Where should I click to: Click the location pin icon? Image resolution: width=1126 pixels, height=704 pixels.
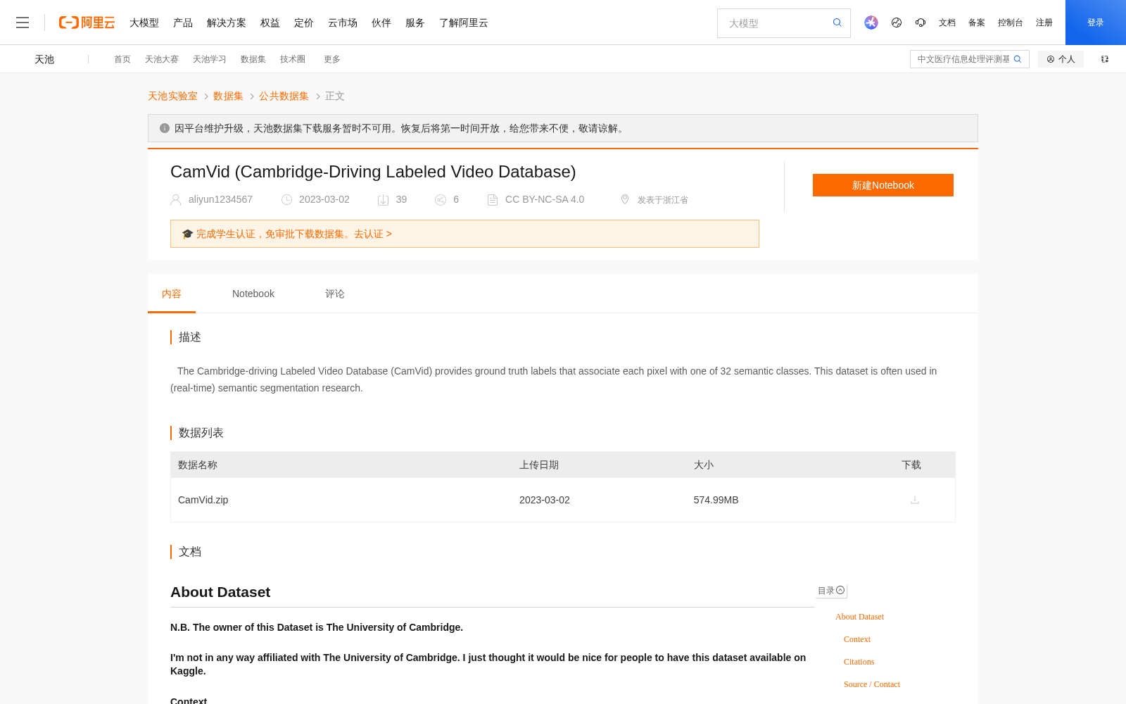click(625, 199)
